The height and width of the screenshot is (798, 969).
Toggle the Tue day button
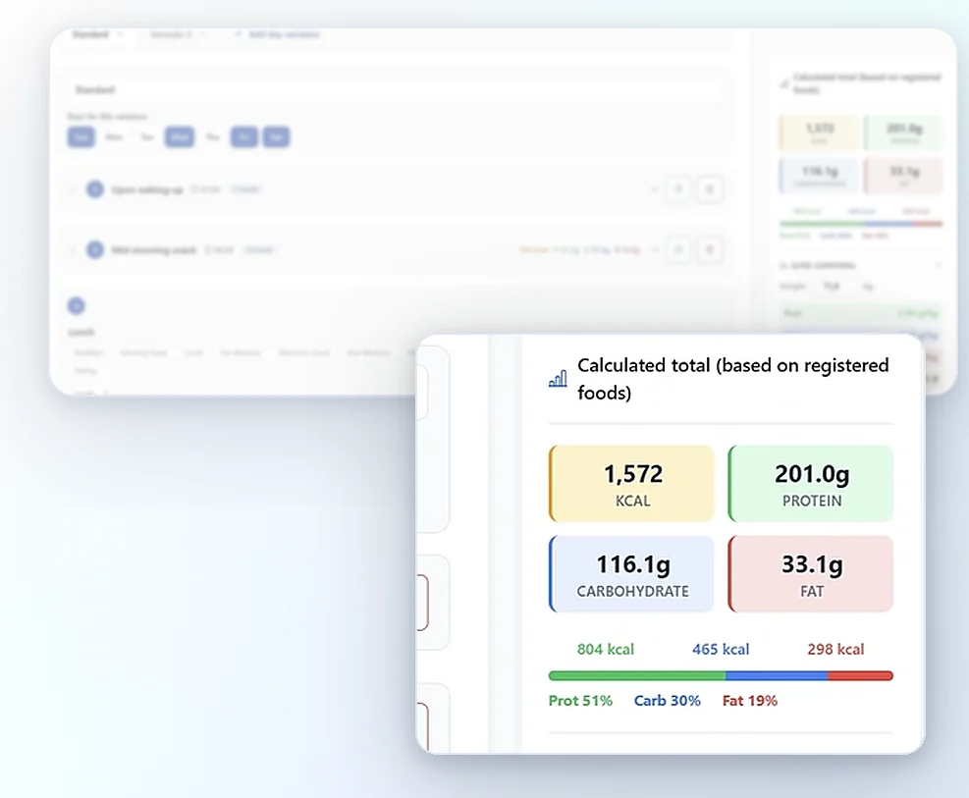point(147,136)
